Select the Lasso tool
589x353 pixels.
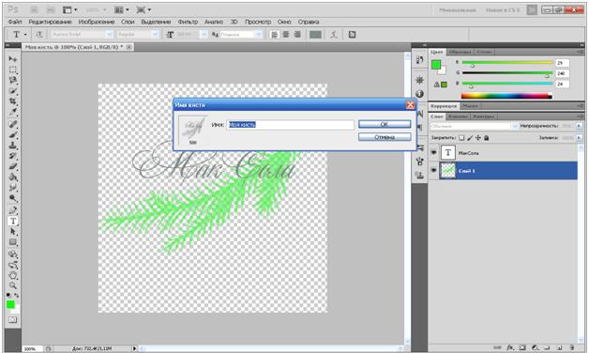click(x=13, y=80)
